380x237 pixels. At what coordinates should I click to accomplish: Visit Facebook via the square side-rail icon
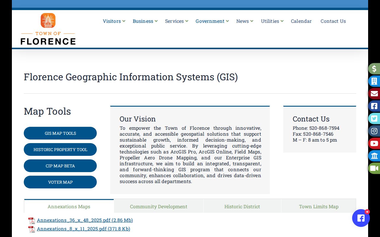374,106
